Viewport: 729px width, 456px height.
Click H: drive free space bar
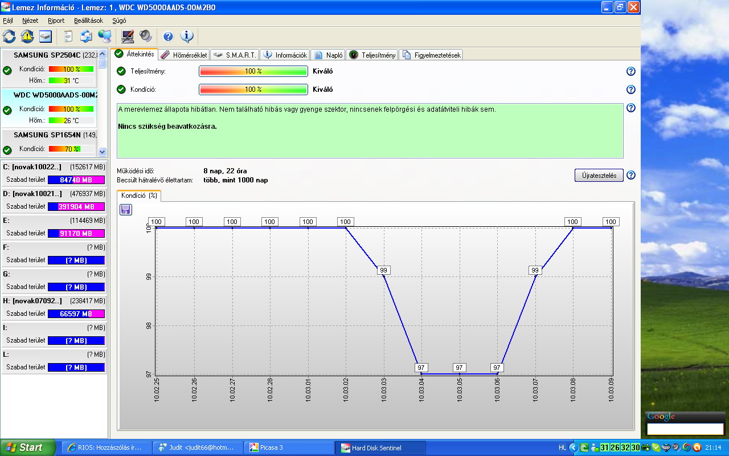[x=76, y=313]
